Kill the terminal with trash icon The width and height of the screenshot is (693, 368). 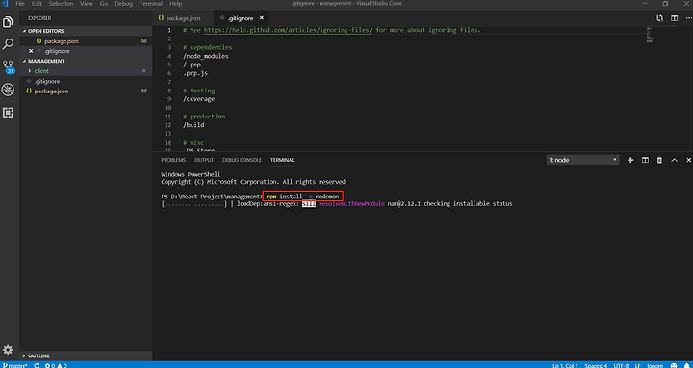click(x=659, y=160)
